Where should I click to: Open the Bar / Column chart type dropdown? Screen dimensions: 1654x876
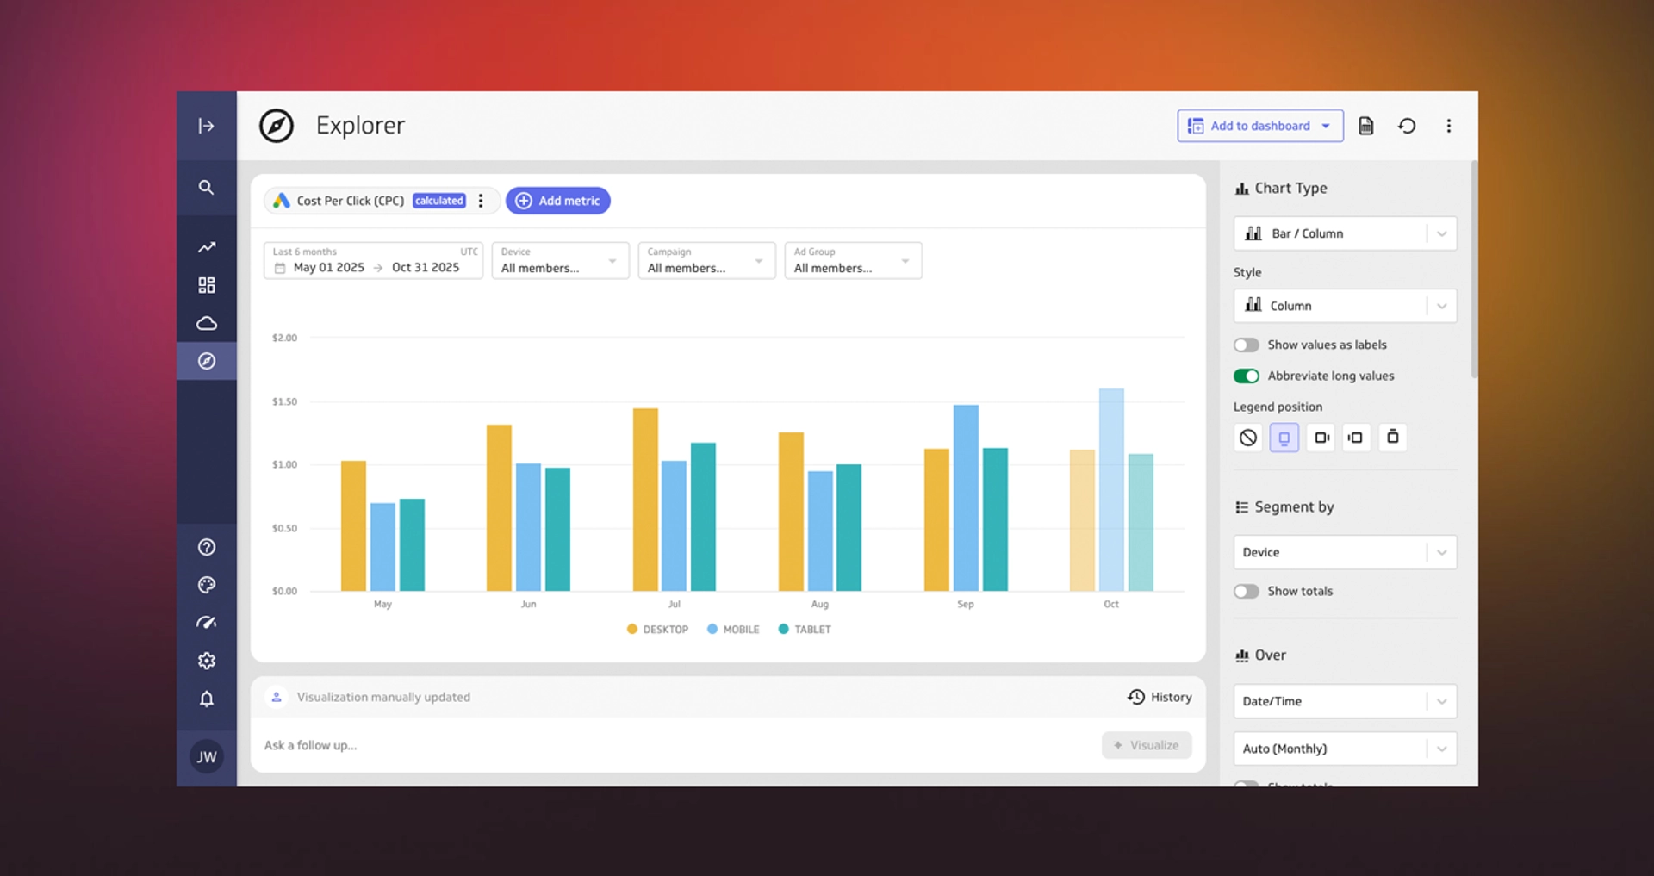coord(1442,233)
